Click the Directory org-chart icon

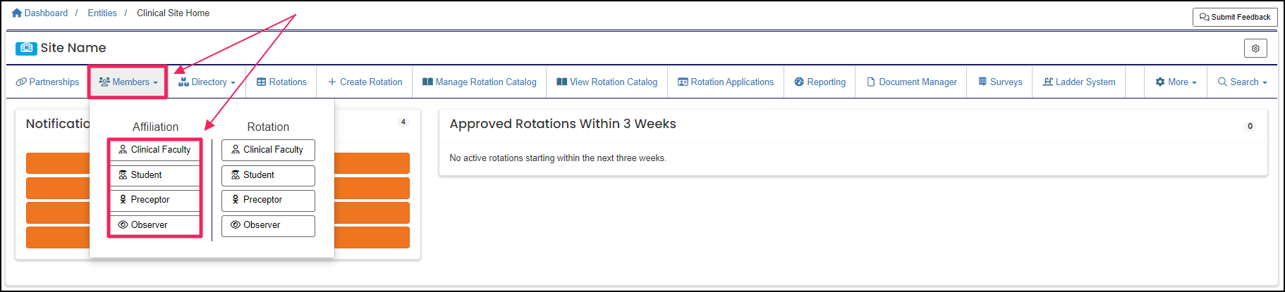tap(183, 82)
